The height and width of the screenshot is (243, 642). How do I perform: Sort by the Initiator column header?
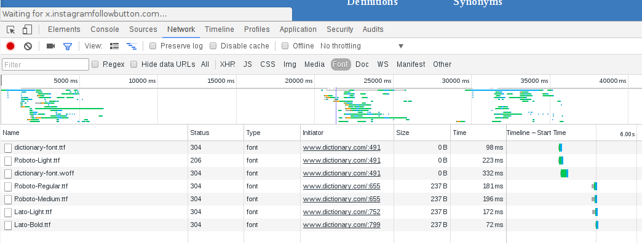(x=347, y=133)
